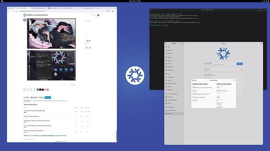Click the blue Donate button
The image size is (270, 151).
click(239, 64)
